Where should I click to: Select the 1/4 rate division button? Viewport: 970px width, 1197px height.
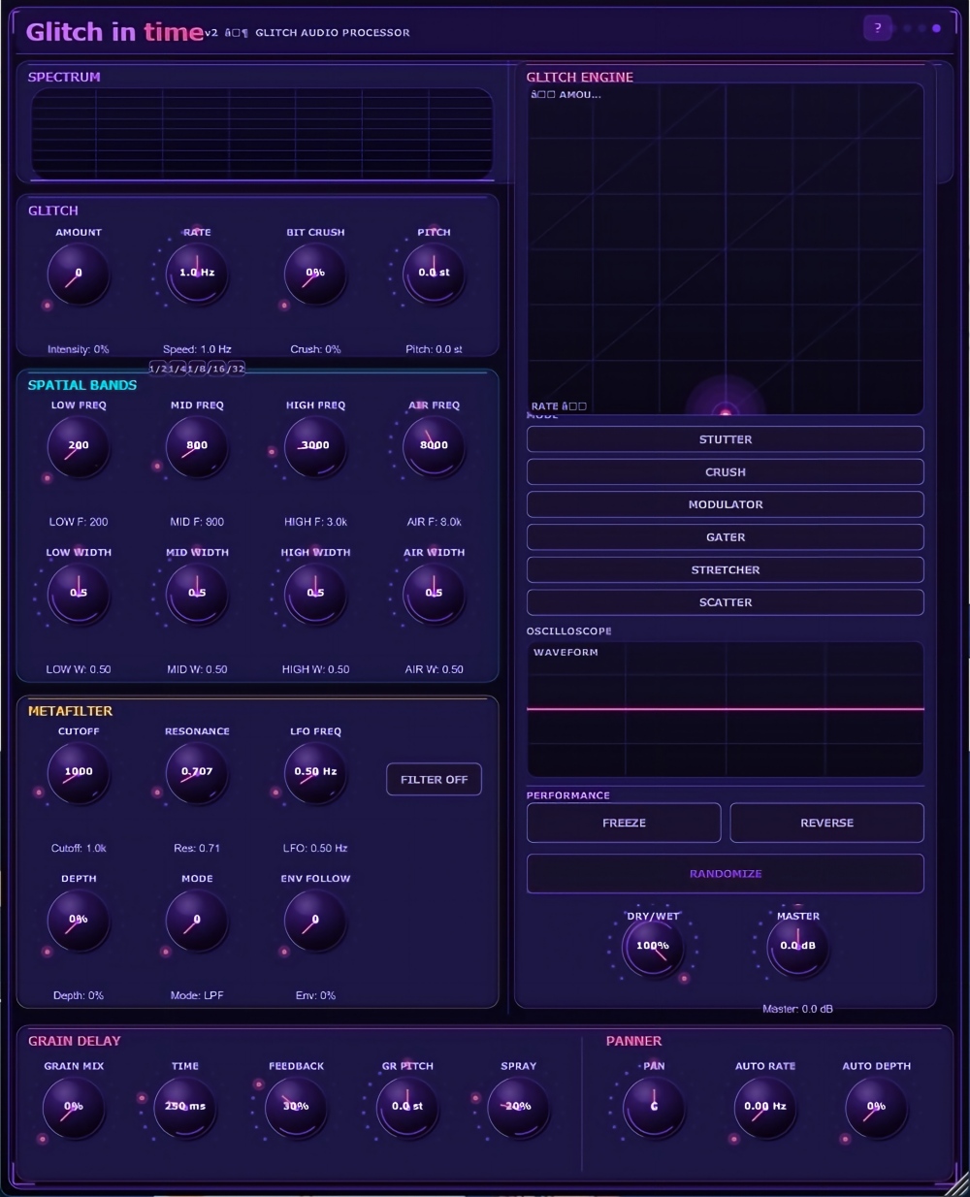click(178, 369)
